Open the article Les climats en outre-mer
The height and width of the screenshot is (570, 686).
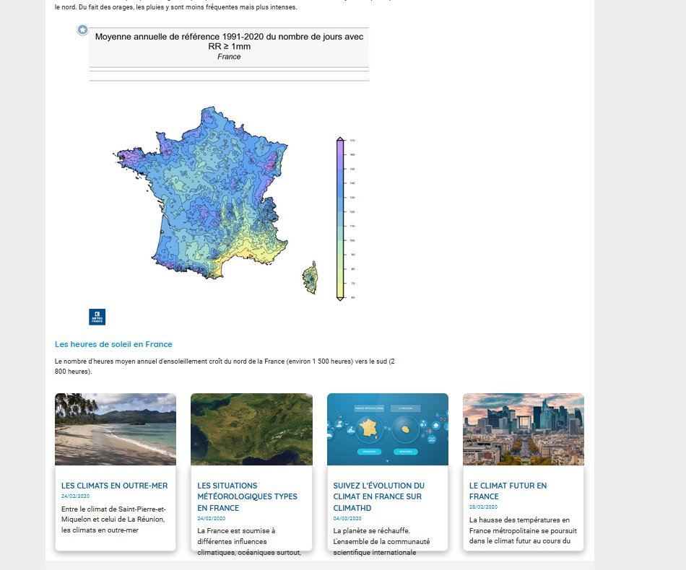tap(115, 486)
